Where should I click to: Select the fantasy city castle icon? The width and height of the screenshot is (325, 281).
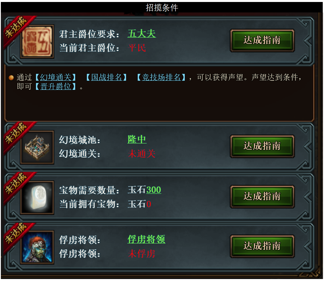pos(37,147)
